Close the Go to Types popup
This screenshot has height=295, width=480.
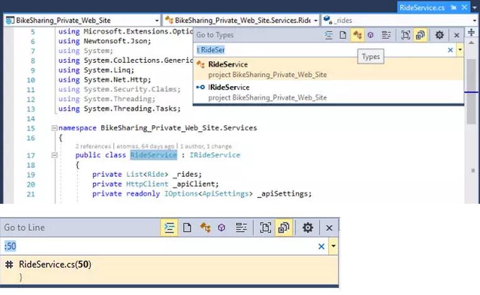pyautogui.click(x=457, y=35)
